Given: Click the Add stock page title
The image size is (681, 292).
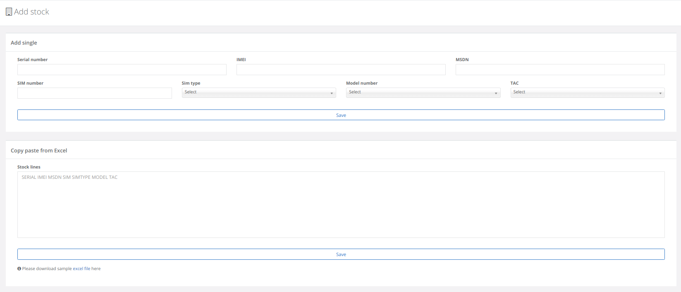Looking at the screenshot, I should pyautogui.click(x=31, y=12).
